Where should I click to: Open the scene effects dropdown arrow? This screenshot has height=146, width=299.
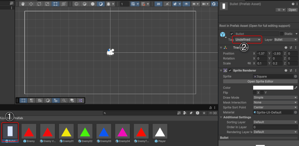179,4
